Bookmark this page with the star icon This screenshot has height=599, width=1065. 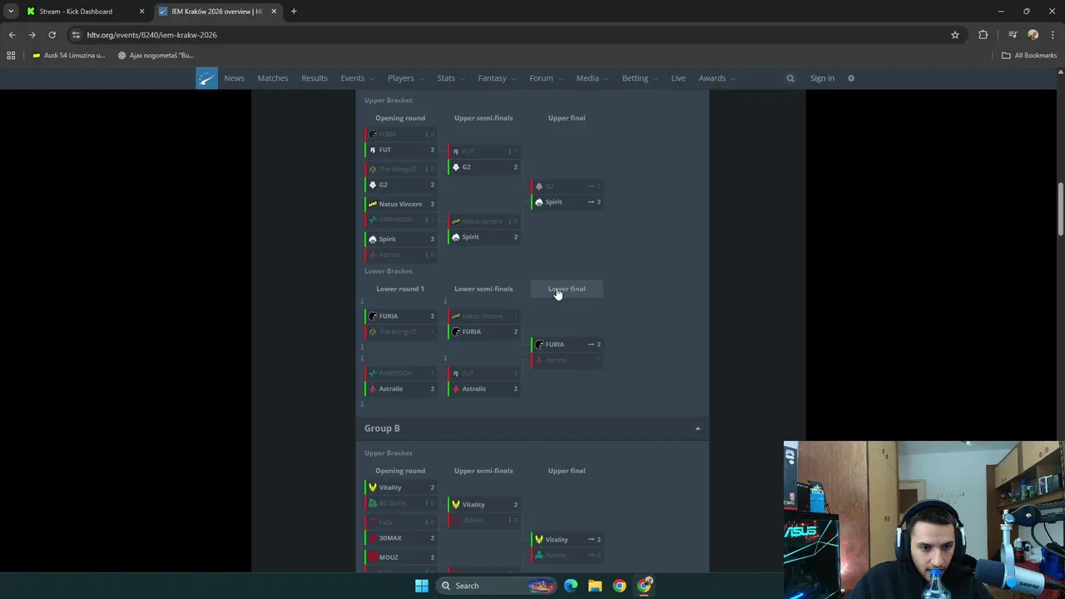pos(955,35)
